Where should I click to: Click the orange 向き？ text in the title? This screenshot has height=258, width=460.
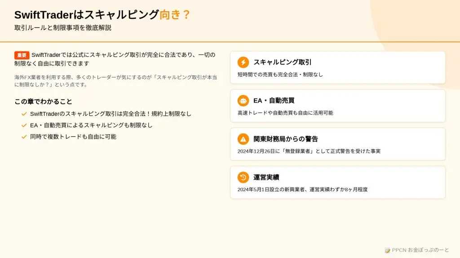175,15
